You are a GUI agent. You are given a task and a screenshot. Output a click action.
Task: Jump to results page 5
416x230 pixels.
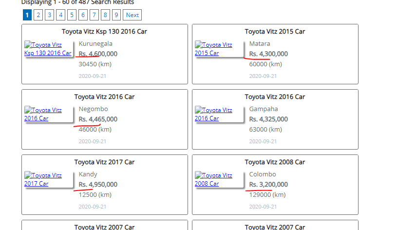point(72,15)
